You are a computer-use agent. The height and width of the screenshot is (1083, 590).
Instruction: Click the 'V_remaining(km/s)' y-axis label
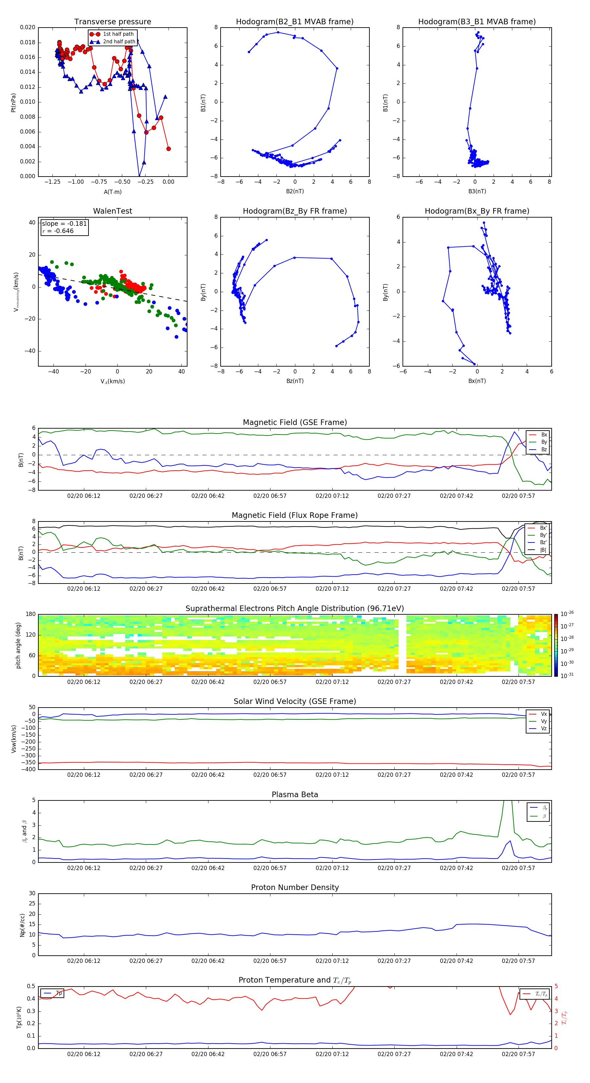click(16, 292)
